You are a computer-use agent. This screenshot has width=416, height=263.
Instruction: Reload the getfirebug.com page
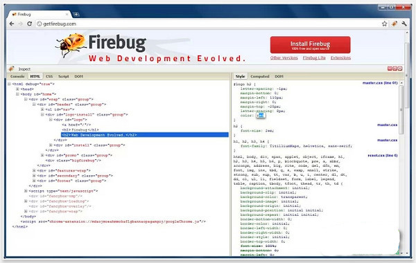coord(29,24)
